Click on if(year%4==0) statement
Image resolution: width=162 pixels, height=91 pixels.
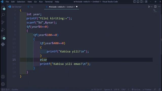pos(37,27)
